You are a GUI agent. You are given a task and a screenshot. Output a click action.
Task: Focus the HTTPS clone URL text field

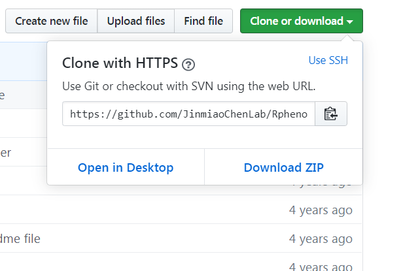click(x=188, y=114)
